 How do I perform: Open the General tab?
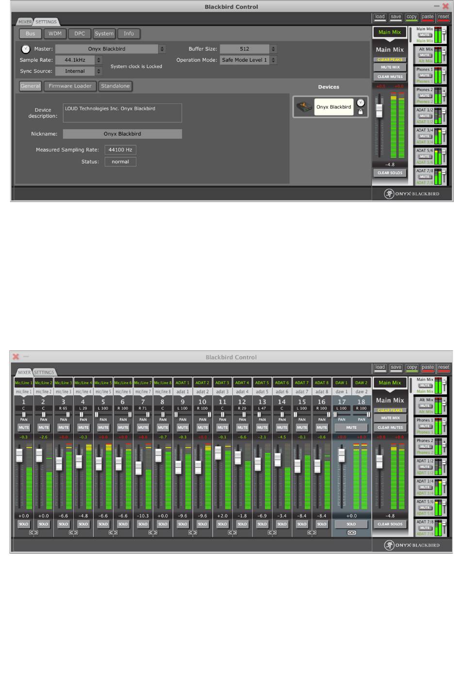pos(30,86)
